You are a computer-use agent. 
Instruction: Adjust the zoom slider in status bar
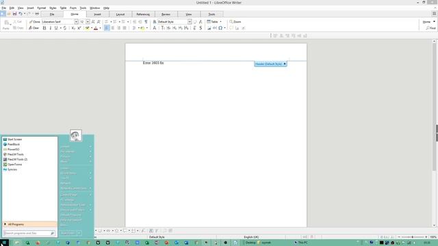(413, 237)
